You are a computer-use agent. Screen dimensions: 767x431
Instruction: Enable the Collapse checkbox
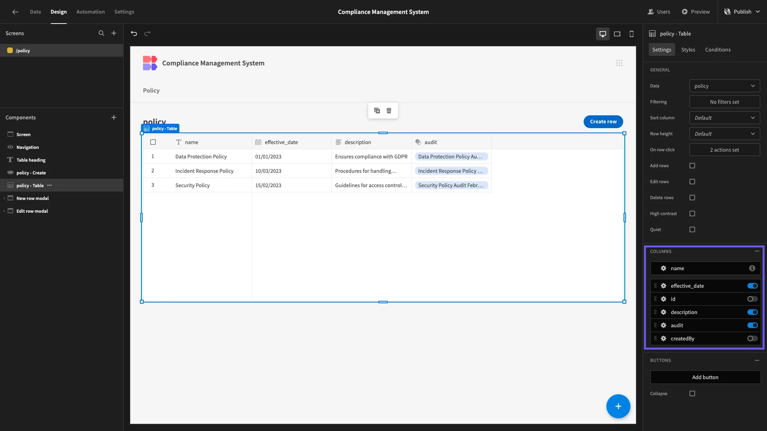692,393
